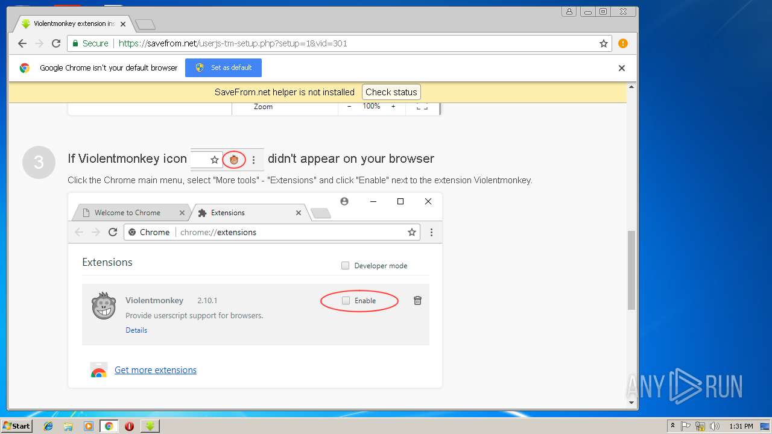Image resolution: width=772 pixels, height=434 pixels.
Task: Open the volume speaker tray icon
Action: coord(715,426)
